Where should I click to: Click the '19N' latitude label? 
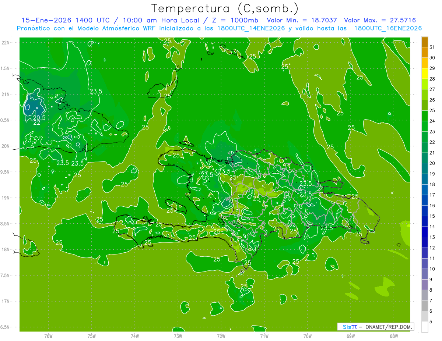pos(6,198)
